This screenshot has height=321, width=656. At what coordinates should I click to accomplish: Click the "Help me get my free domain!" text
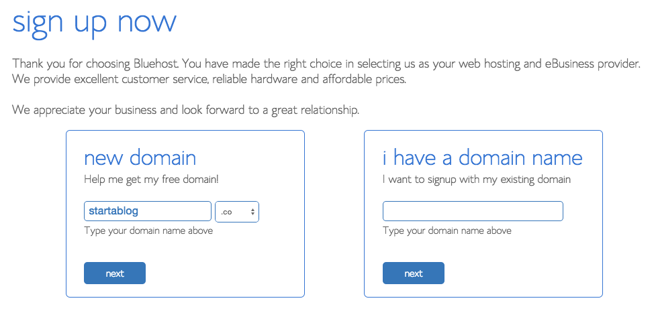click(151, 180)
